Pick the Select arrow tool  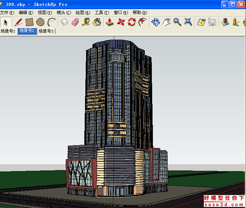click(x=6, y=22)
